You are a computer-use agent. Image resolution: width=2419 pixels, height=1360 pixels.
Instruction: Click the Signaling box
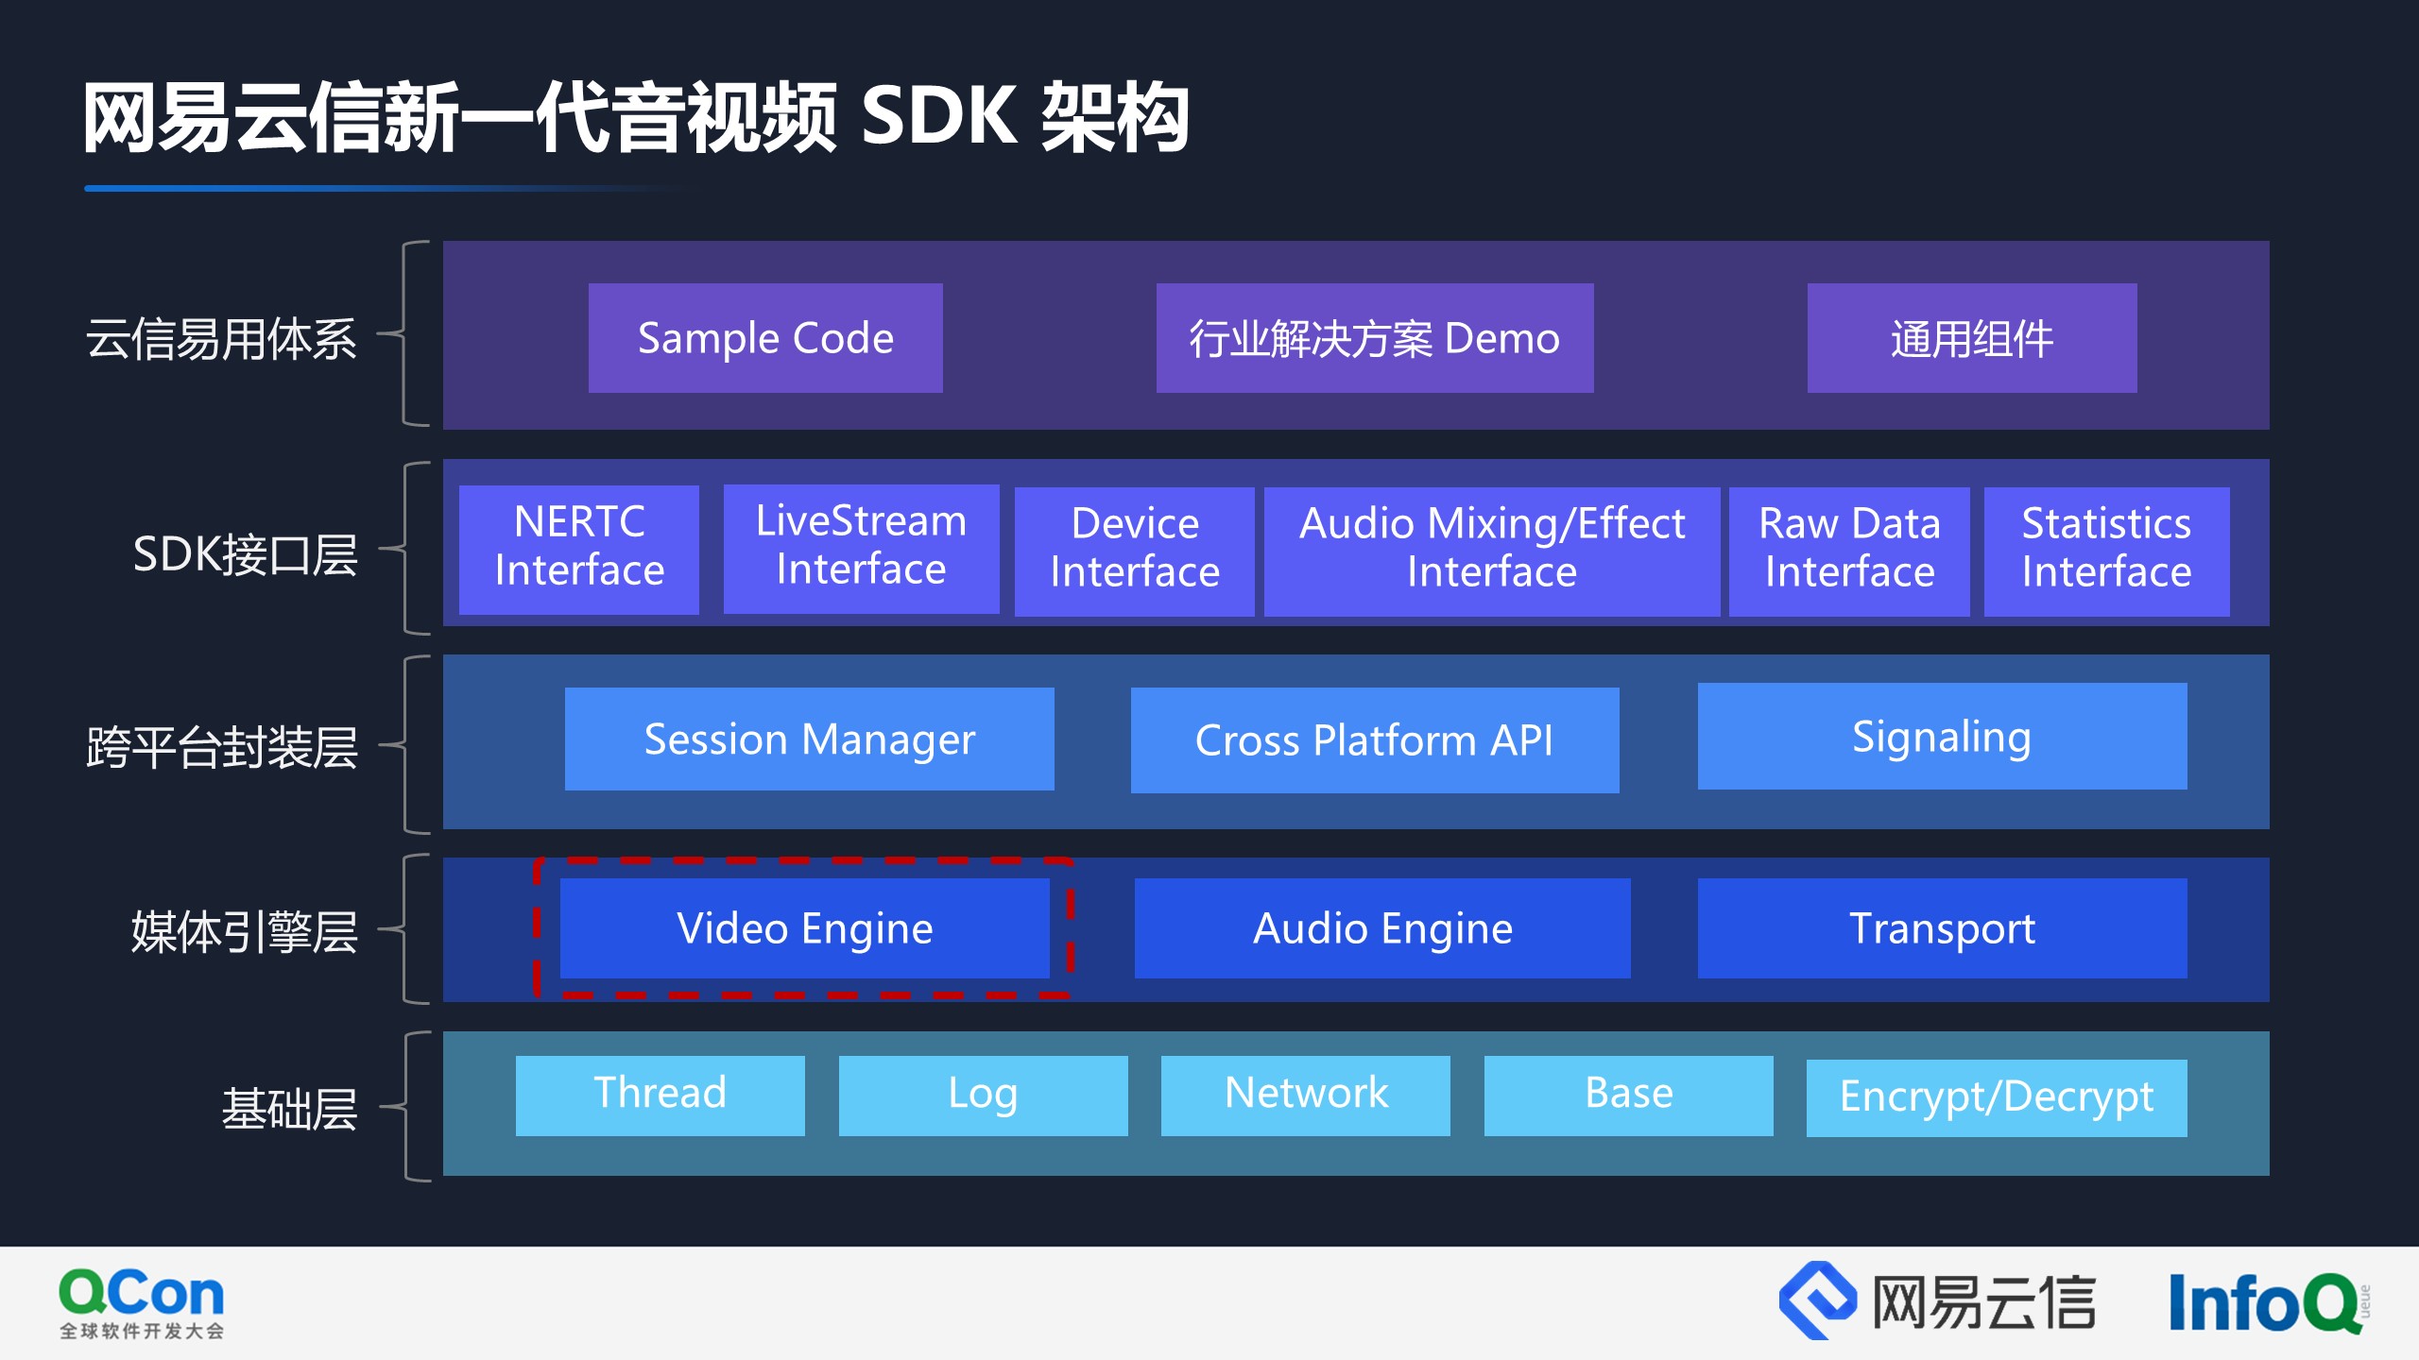1942,736
